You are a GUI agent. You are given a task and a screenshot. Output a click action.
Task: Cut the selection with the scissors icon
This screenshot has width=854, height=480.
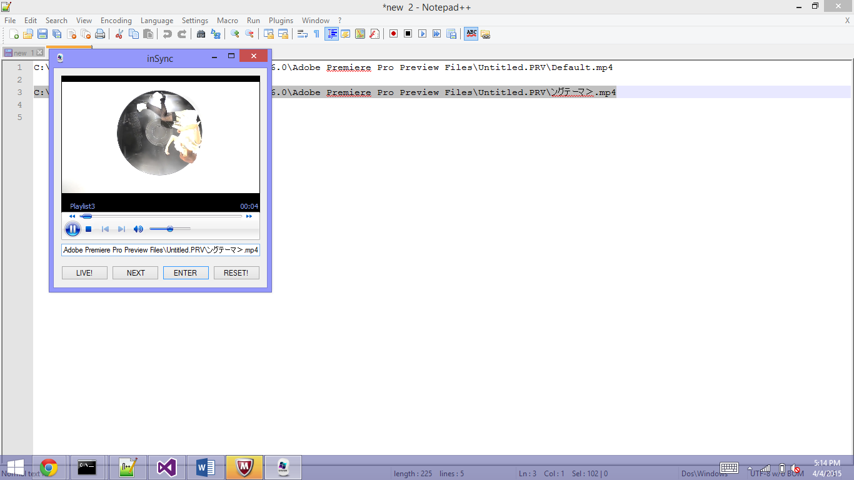[x=119, y=34]
